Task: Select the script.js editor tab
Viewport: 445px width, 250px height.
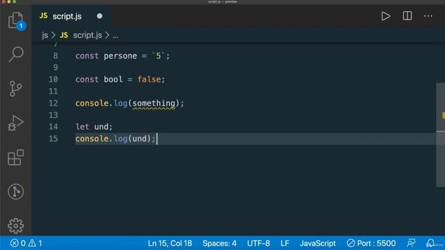Action: pyautogui.click(x=71, y=16)
